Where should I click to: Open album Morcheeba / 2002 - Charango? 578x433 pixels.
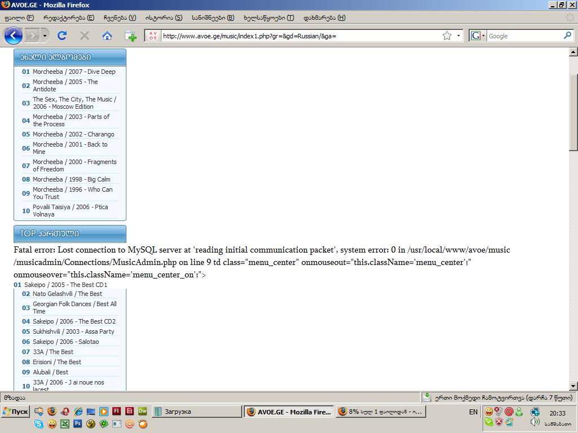(73, 134)
